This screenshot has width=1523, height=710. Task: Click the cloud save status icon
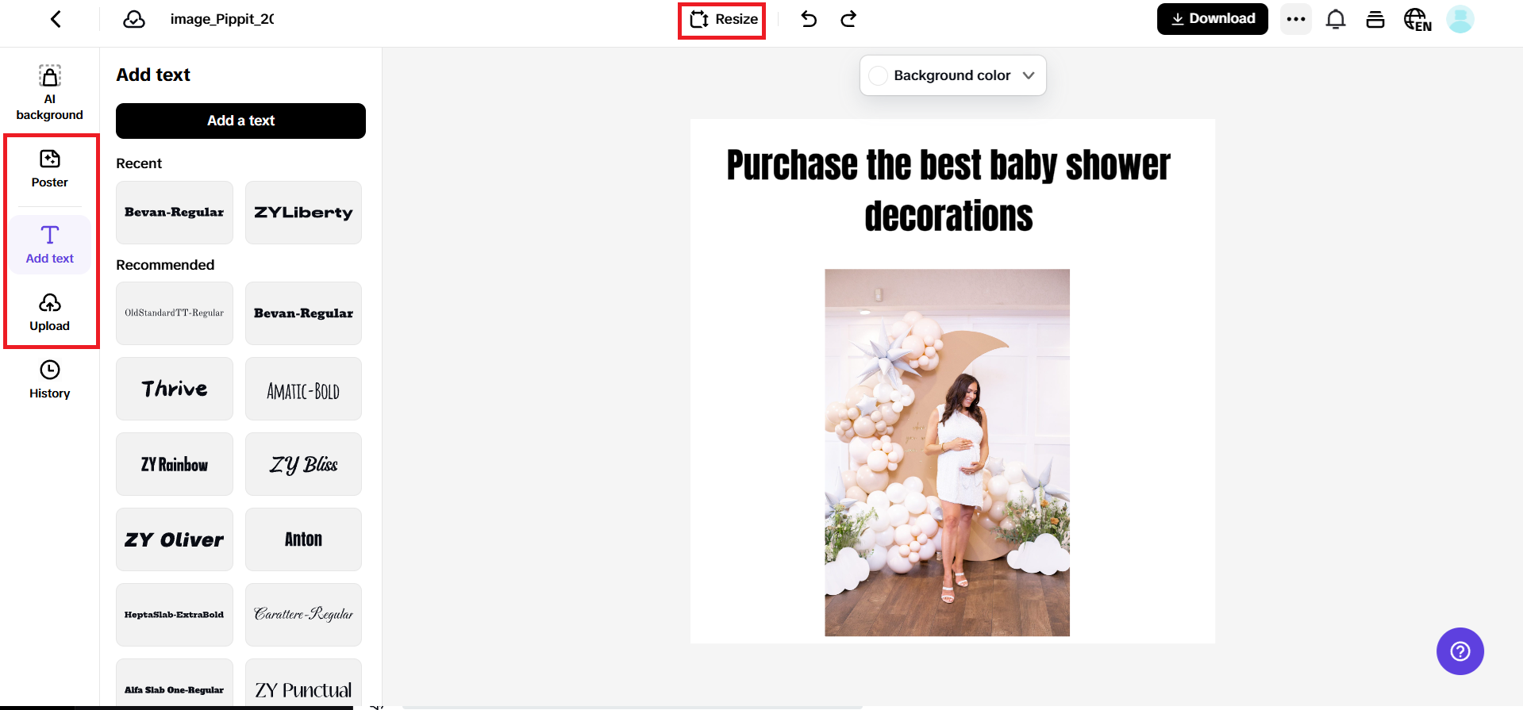(x=134, y=19)
